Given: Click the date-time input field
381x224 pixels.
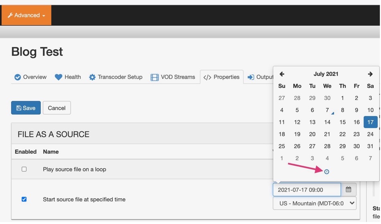Looking at the screenshot, I should point(307,190).
